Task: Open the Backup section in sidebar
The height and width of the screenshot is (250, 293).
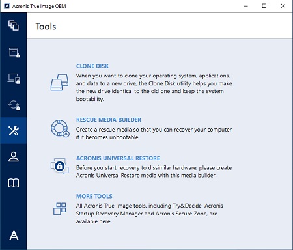Action: coord(14,25)
